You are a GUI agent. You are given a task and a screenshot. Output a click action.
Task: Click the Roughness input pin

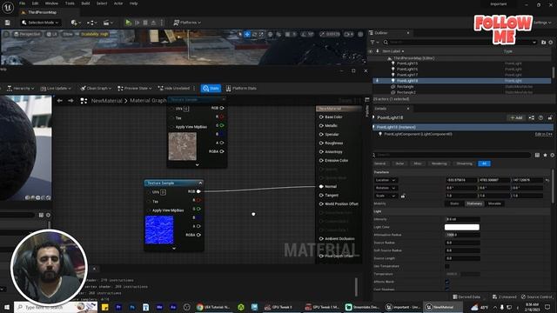click(x=321, y=143)
